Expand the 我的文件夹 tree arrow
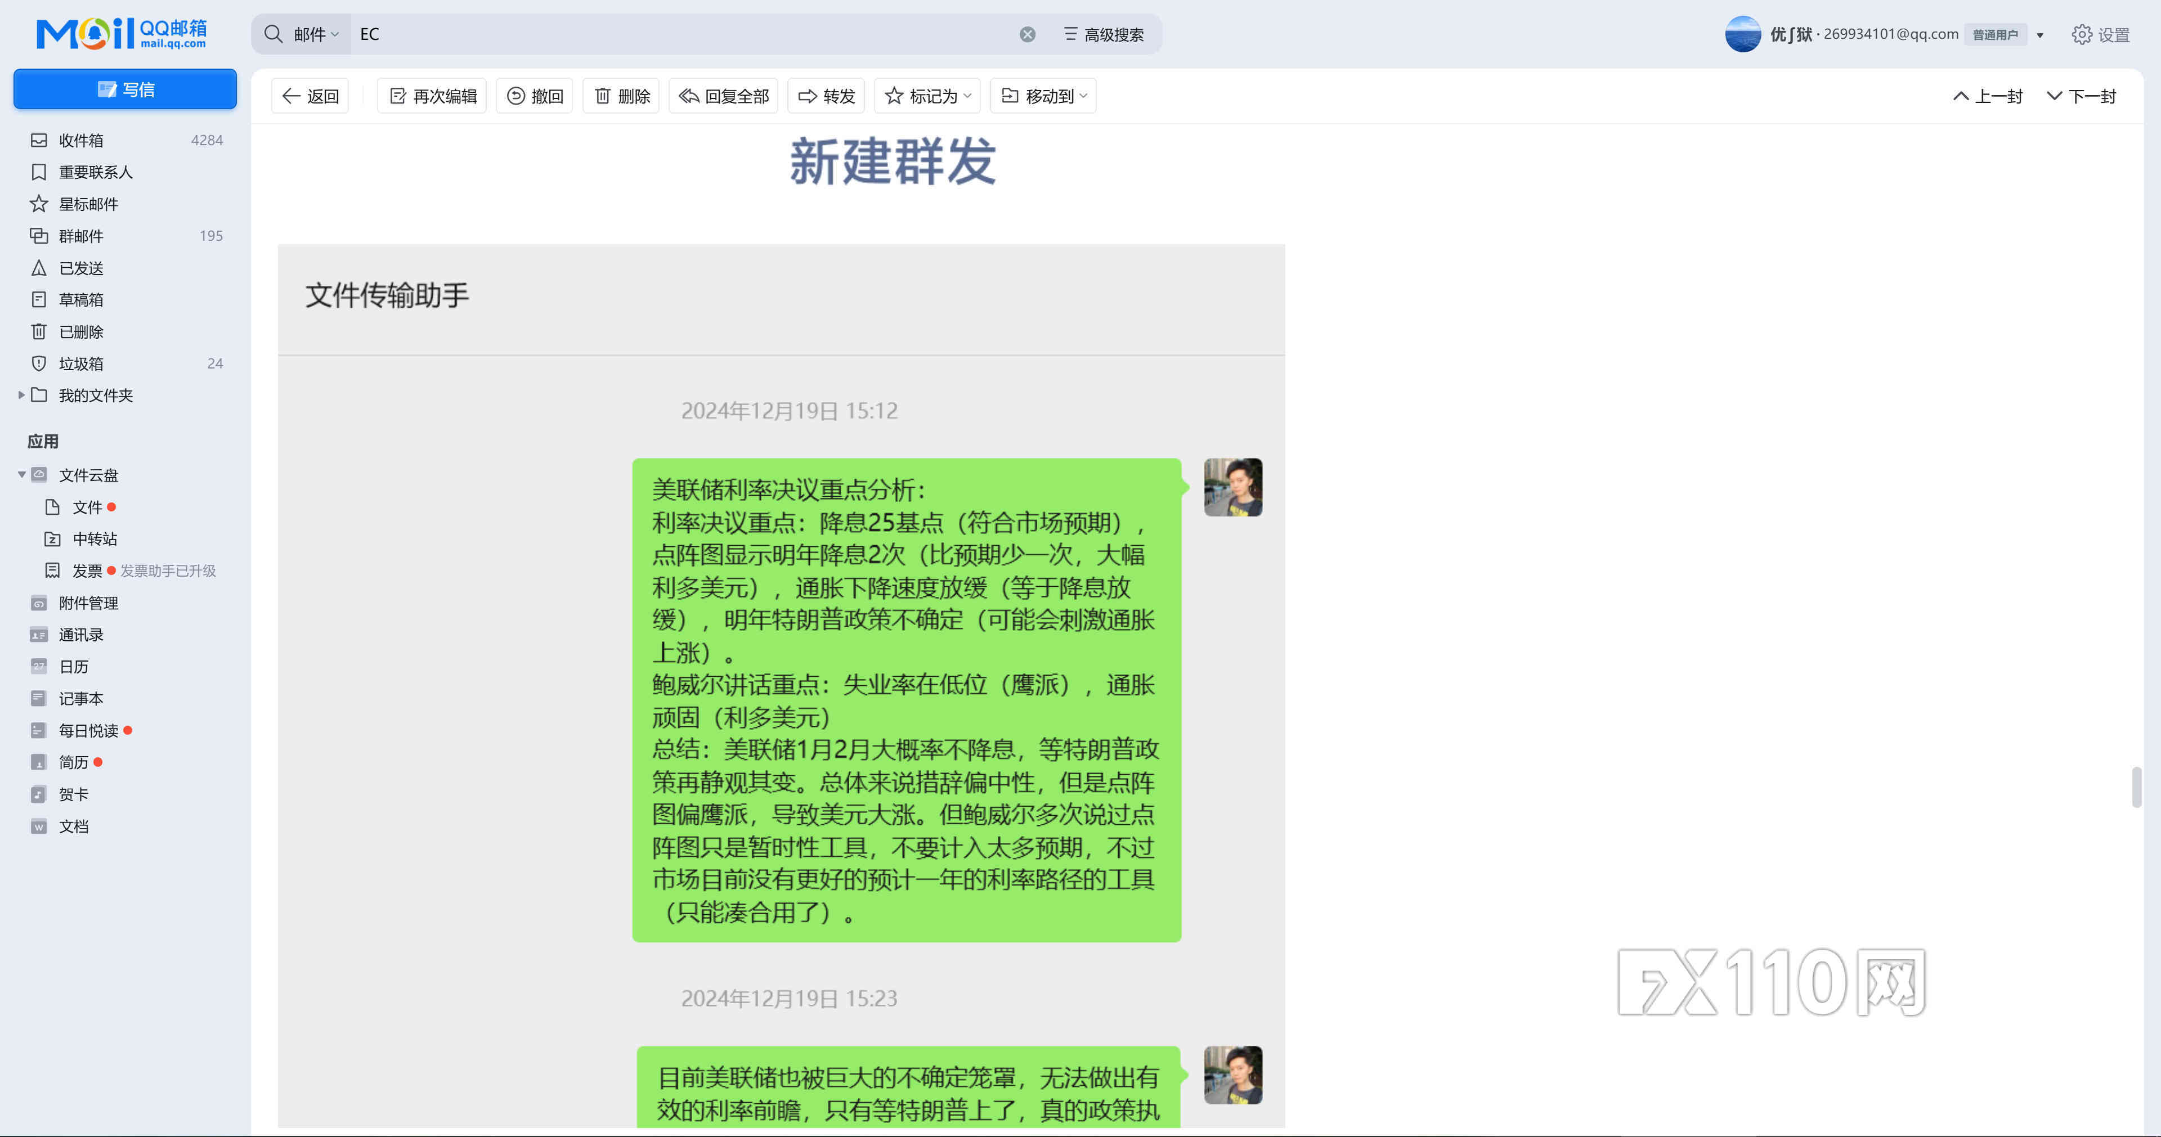2161x1137 pixels. pyautogui.click(x=21, y=395)
